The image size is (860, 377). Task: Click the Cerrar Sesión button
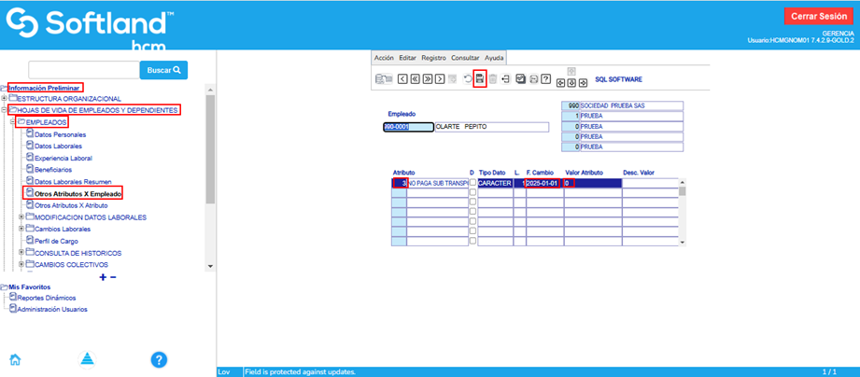coord(817,16)
